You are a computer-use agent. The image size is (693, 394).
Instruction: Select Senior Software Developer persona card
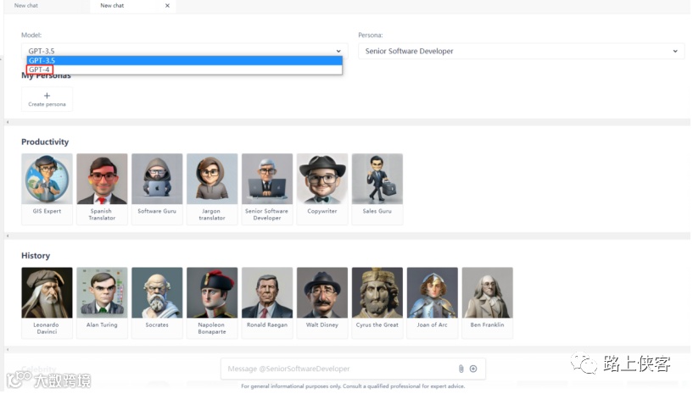(267, 189)
